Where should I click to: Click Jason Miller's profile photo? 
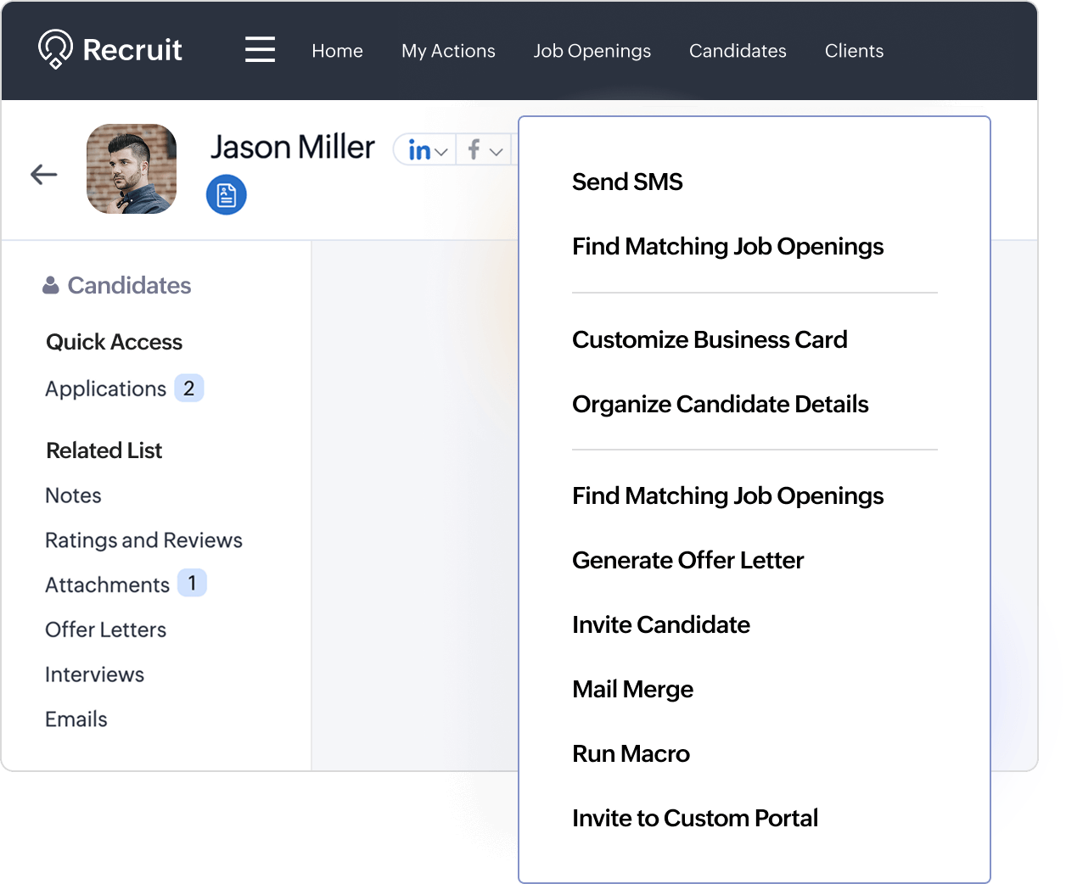[132, 169]
